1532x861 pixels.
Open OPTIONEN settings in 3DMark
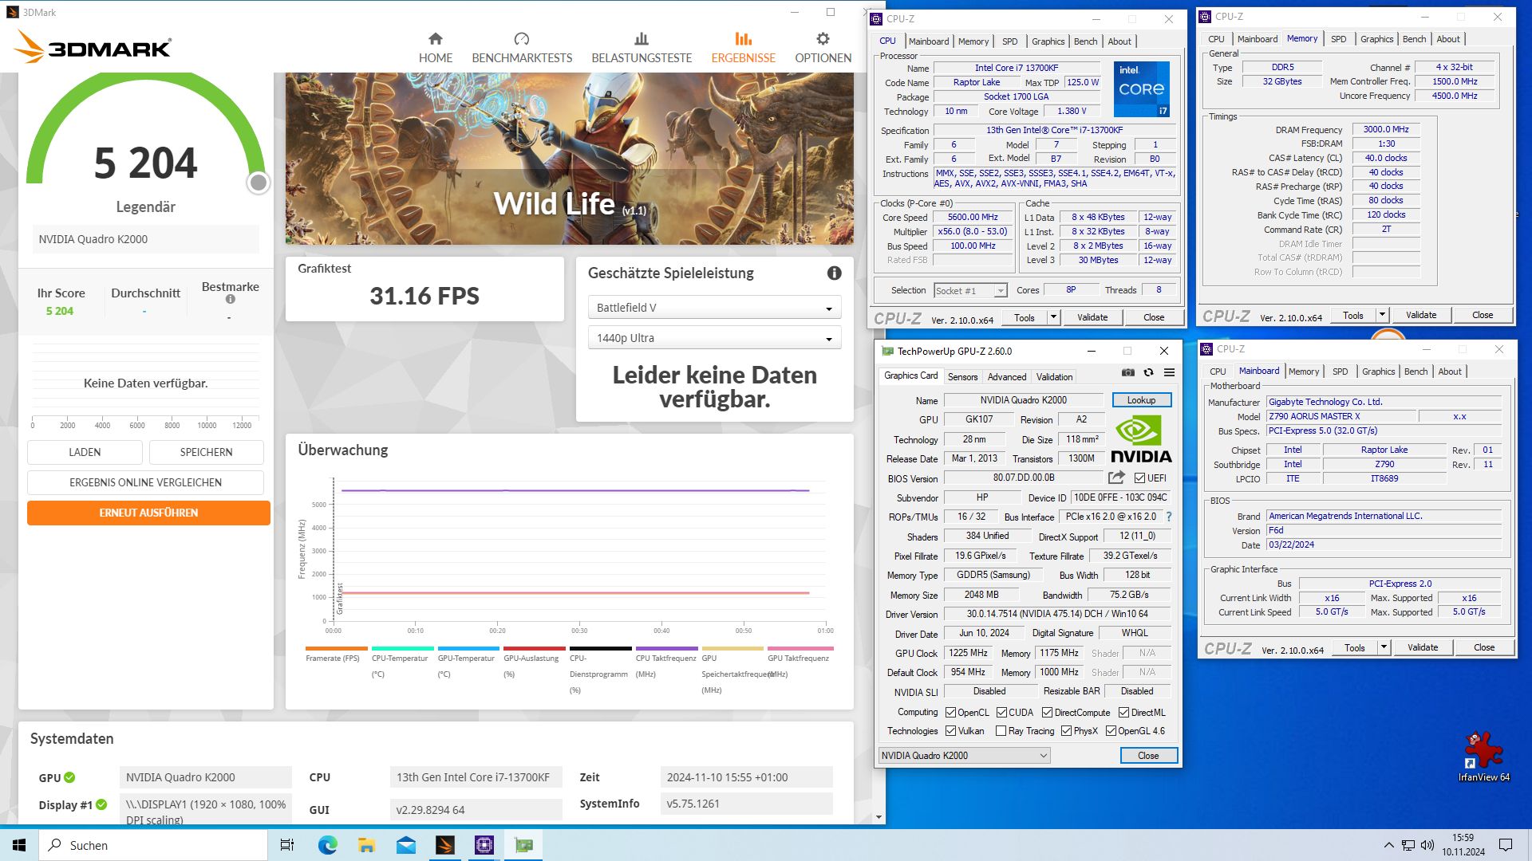823,48
